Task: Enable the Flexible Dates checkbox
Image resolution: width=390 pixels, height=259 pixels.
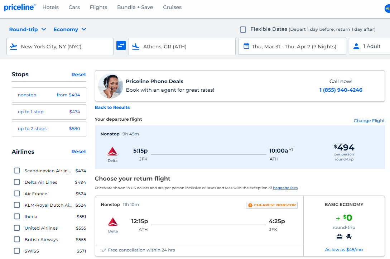Action: pos(243,29)
